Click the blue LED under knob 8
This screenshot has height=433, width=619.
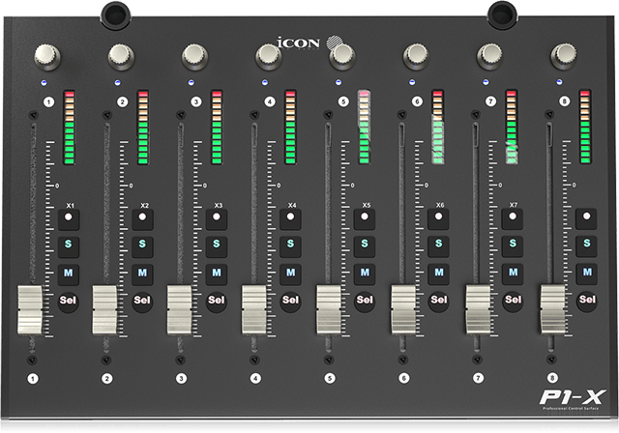[x=559, y=82]
